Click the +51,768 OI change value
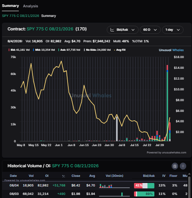Image resolution: width=192 pixels, height=198 pixels. [59, 185]
